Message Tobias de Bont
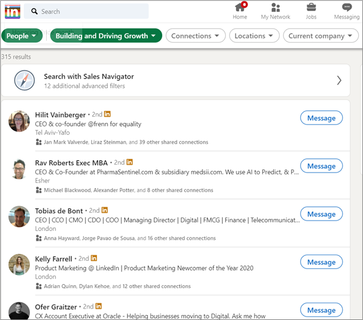The width and height of the screenshot is (363, 320). coord(321,214)
